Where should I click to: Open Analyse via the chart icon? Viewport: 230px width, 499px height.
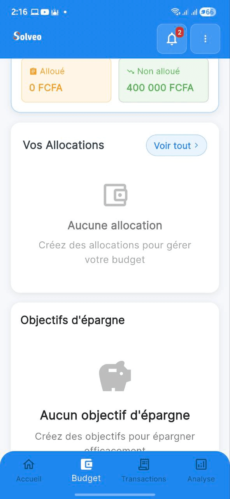coord(201,464)
